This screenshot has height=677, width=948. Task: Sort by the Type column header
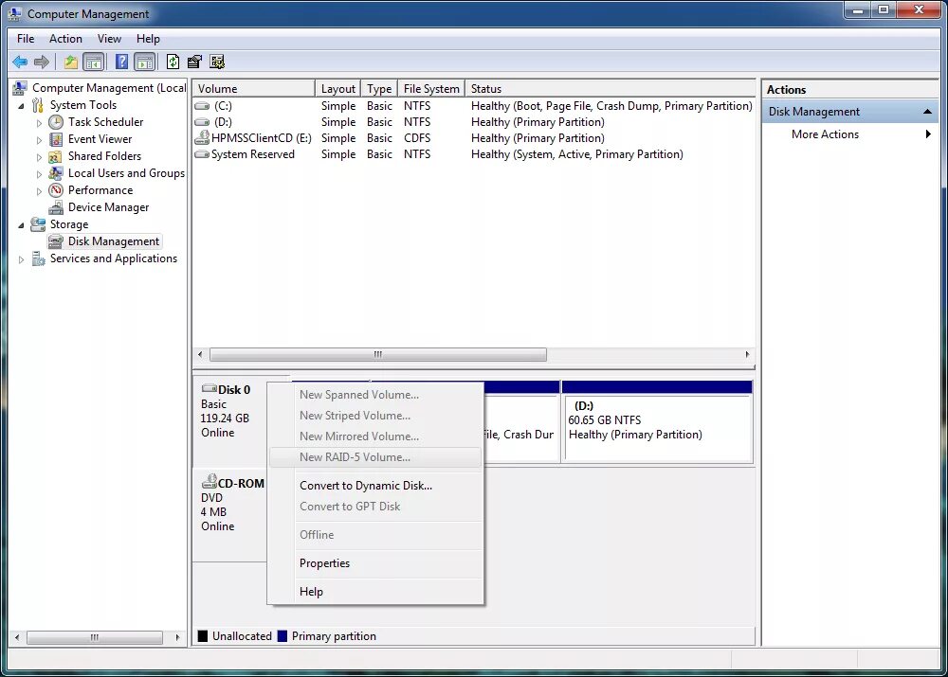tap(379, 89)
